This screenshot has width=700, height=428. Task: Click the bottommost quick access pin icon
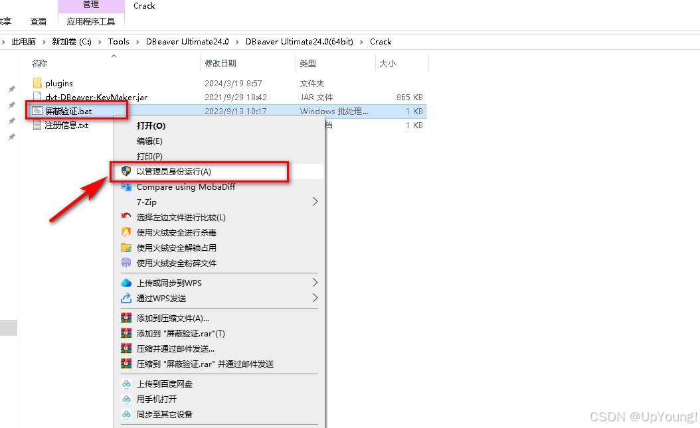pos(12,137)
